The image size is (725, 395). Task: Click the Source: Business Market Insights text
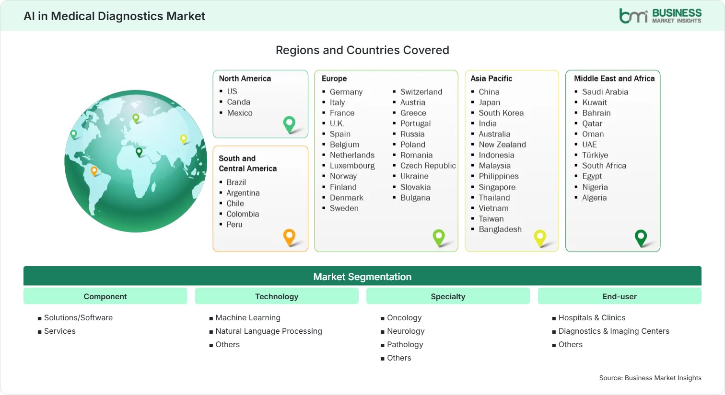(650, 378)
